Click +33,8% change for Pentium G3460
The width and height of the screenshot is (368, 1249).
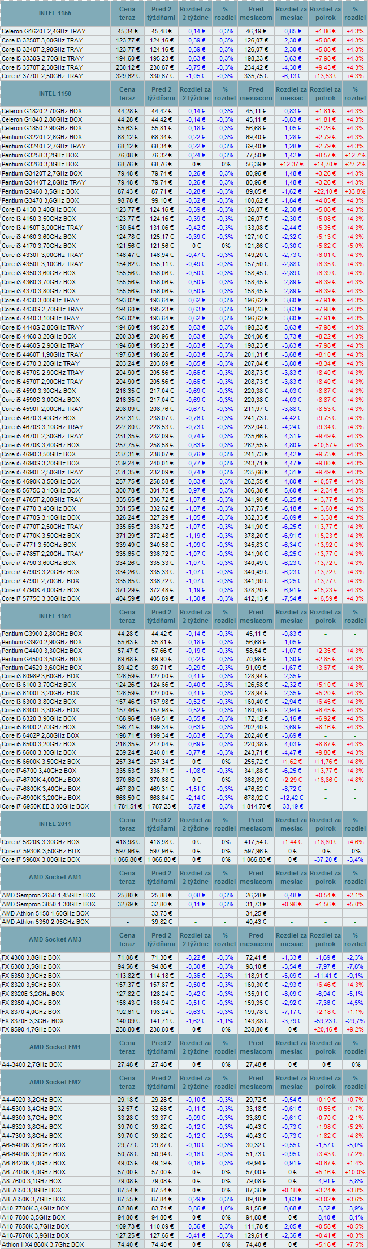(355, 191)
